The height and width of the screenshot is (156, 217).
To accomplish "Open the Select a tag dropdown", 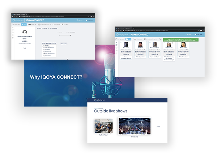I will tap(64, 44).
